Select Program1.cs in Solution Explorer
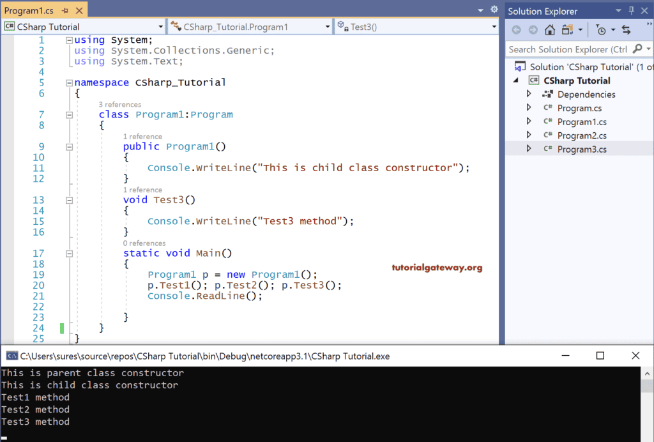Viewport: 654px width, 442px height. coord(582,122)
